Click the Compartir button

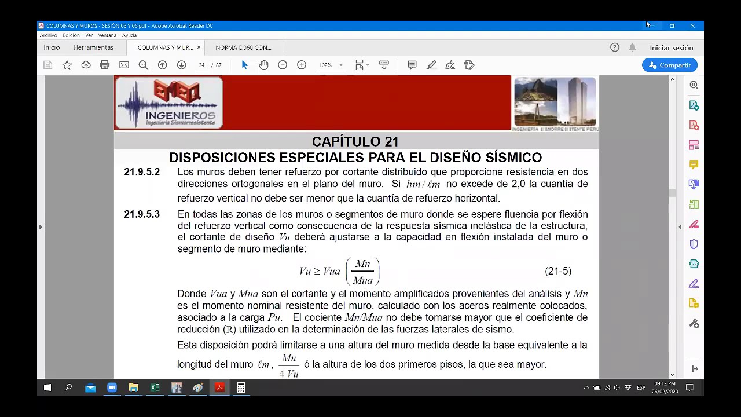click(x=670, y=65)
